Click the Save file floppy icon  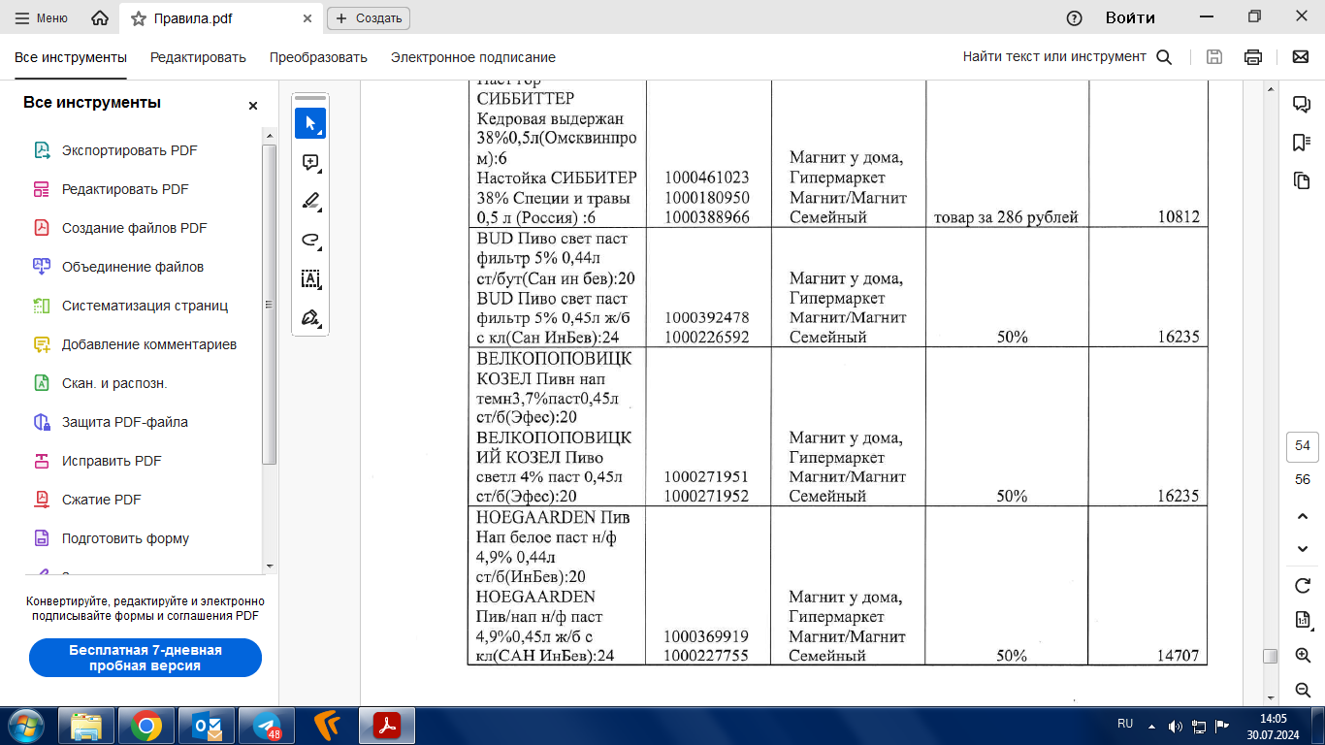[x=1213, y=57]
